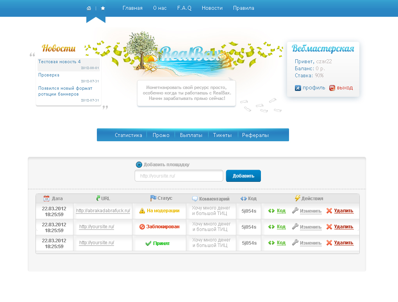Click the green checkmark icon beside Принят
This screenshot has height=302, width=398.
(148, 243)
